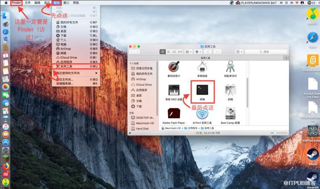Image resolution: width=320 pixels, height=189 pixels.
Task: Select 应用程序 in Finder sidebar
Action: (139, 90)
